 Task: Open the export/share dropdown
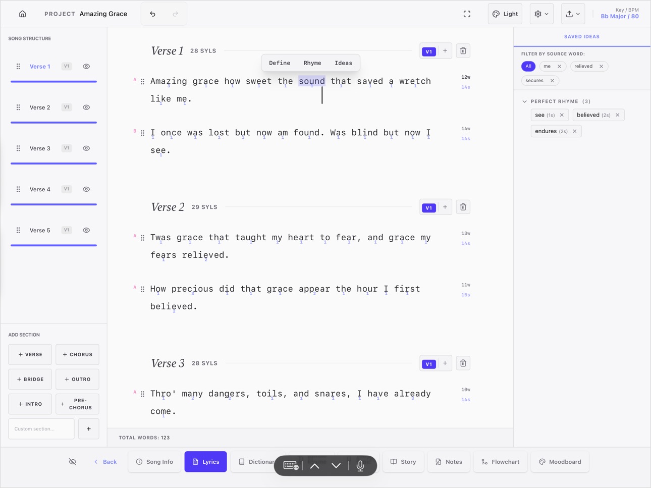573,14
